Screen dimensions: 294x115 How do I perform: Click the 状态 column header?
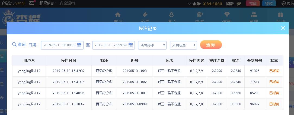point(274,61)
